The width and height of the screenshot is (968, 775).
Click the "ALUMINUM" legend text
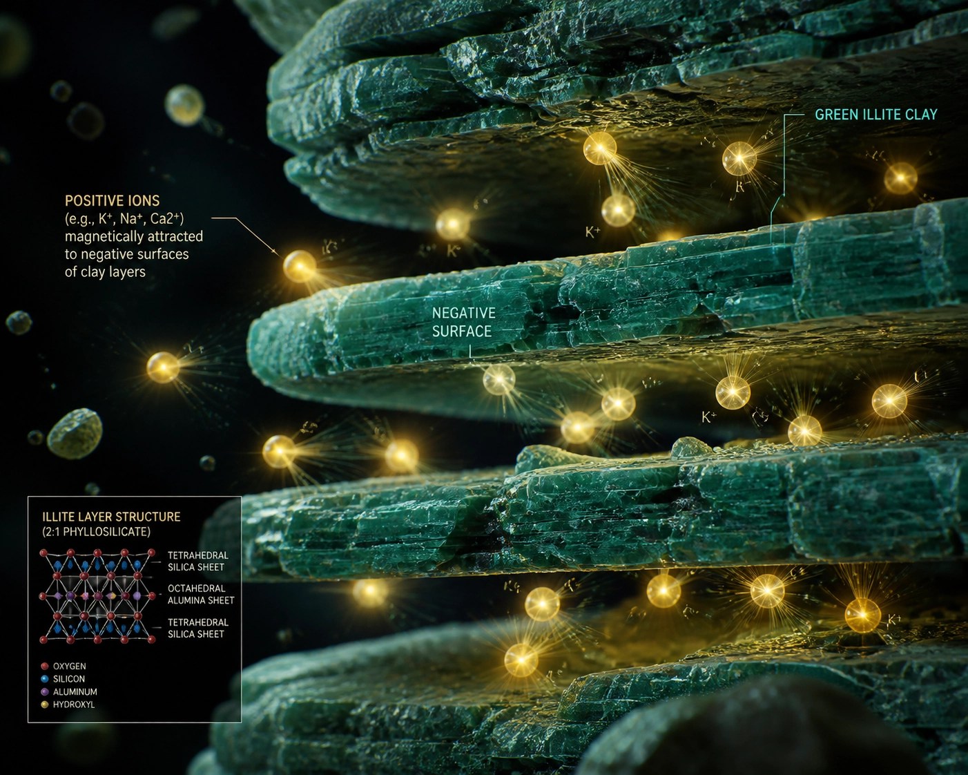point(75,692)
